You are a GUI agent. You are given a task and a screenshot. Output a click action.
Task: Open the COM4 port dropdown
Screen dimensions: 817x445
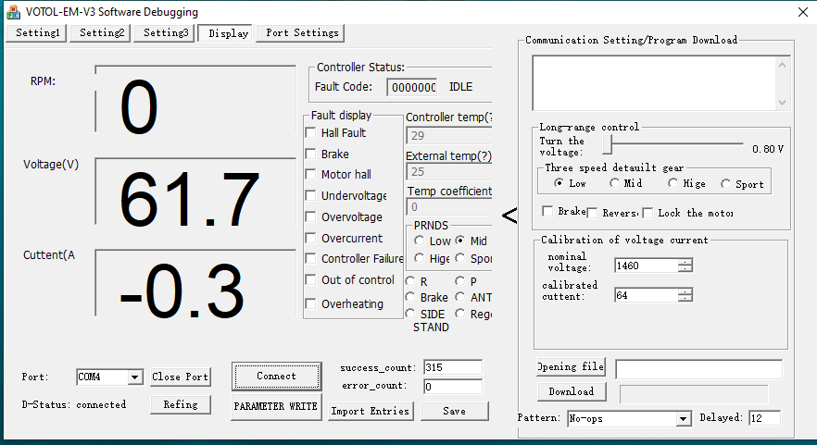pos(134,377)
